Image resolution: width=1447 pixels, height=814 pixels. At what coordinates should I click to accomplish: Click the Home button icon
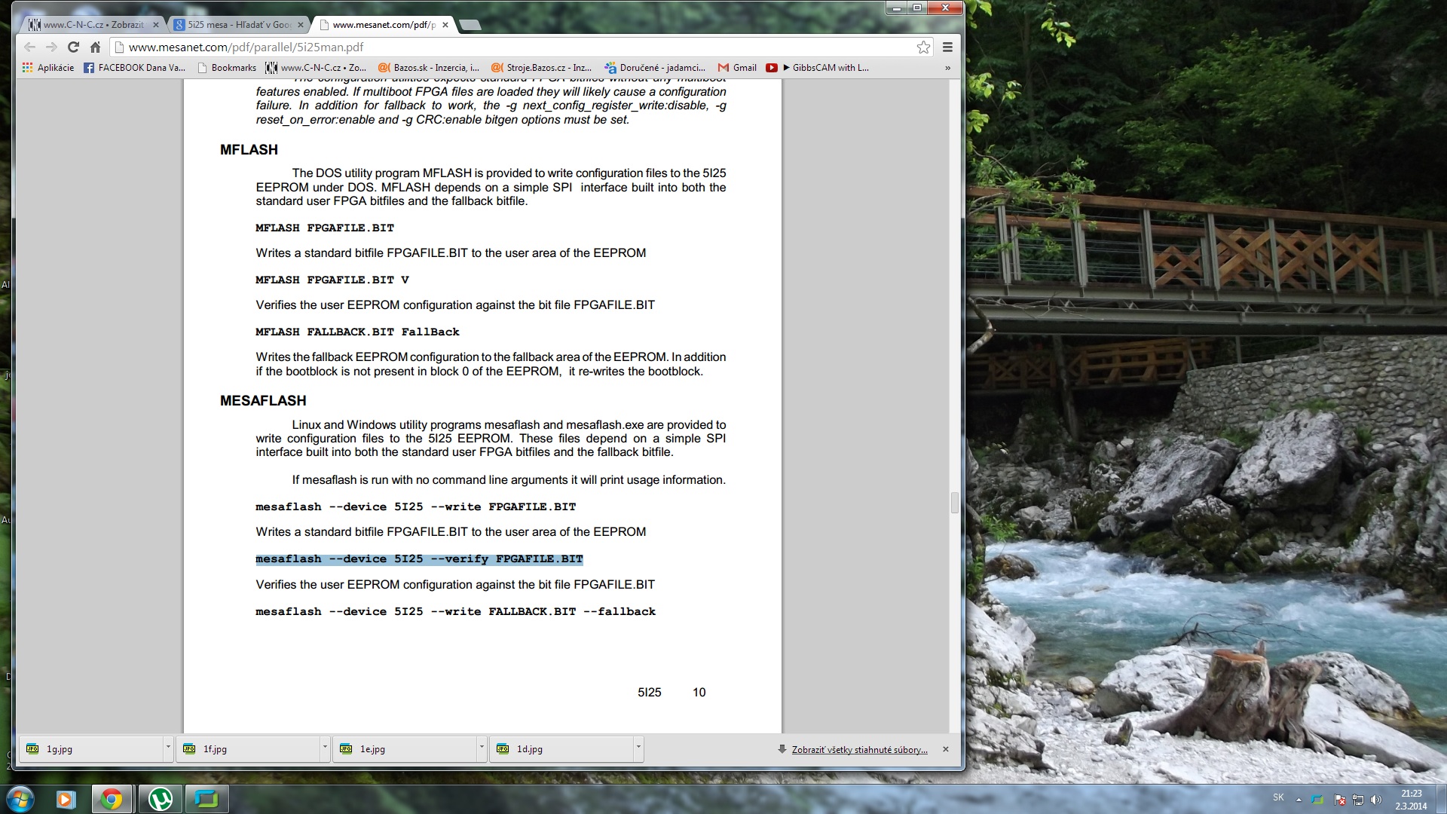coord(95,47)
